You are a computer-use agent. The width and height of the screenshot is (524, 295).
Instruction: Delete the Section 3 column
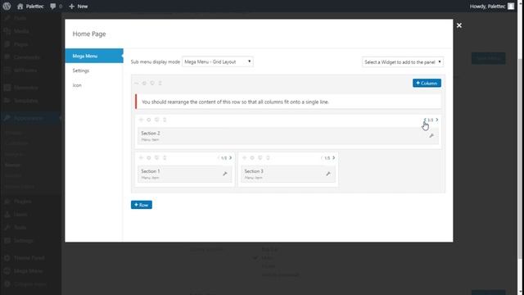268,158
